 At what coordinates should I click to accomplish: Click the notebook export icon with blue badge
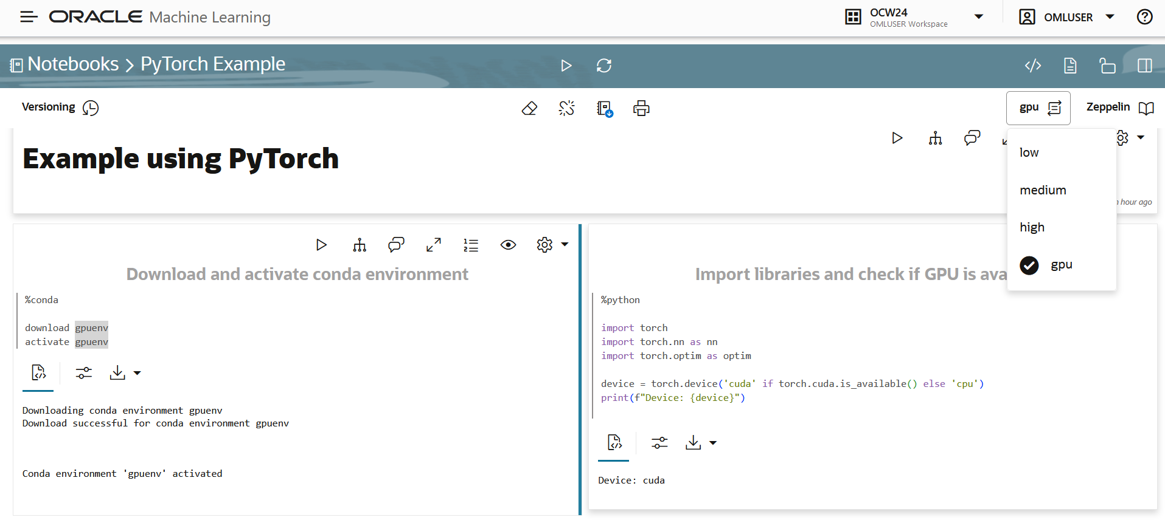(x=604, y=109)
